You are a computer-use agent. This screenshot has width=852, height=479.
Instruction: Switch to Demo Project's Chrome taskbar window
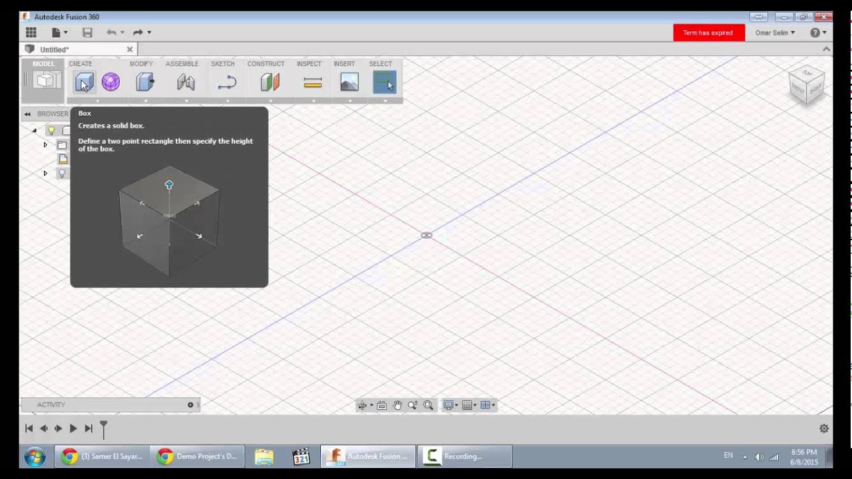(197, 456)
